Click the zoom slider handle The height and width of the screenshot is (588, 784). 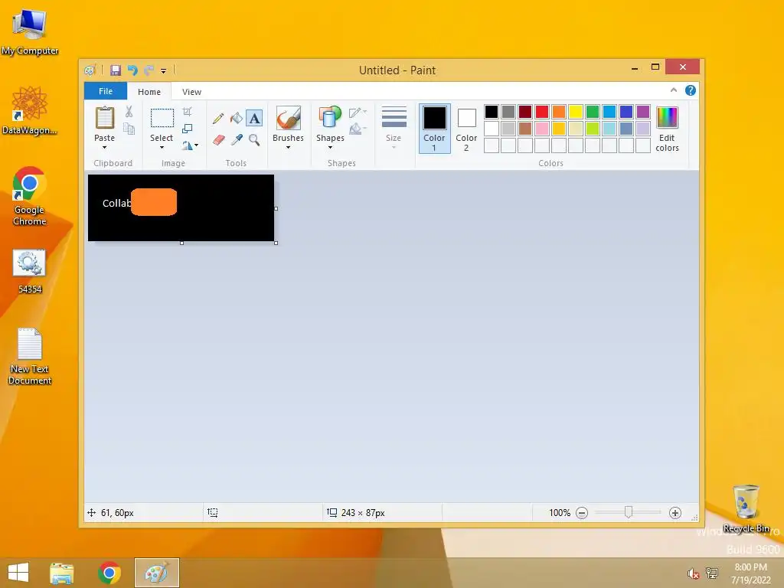pyautogui.click(x=629, y=512)
